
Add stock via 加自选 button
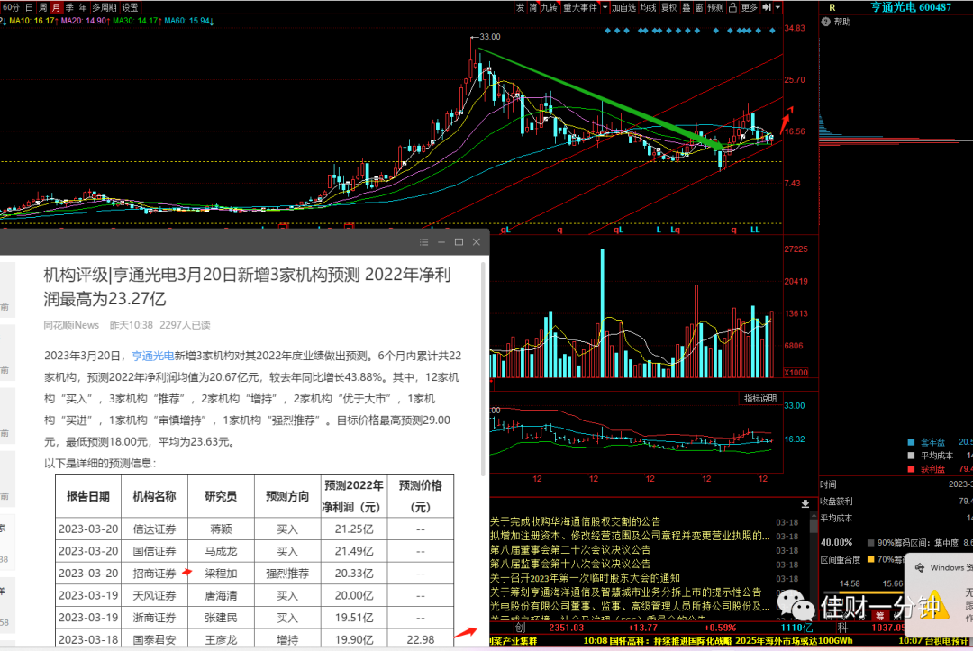(623, 7)
